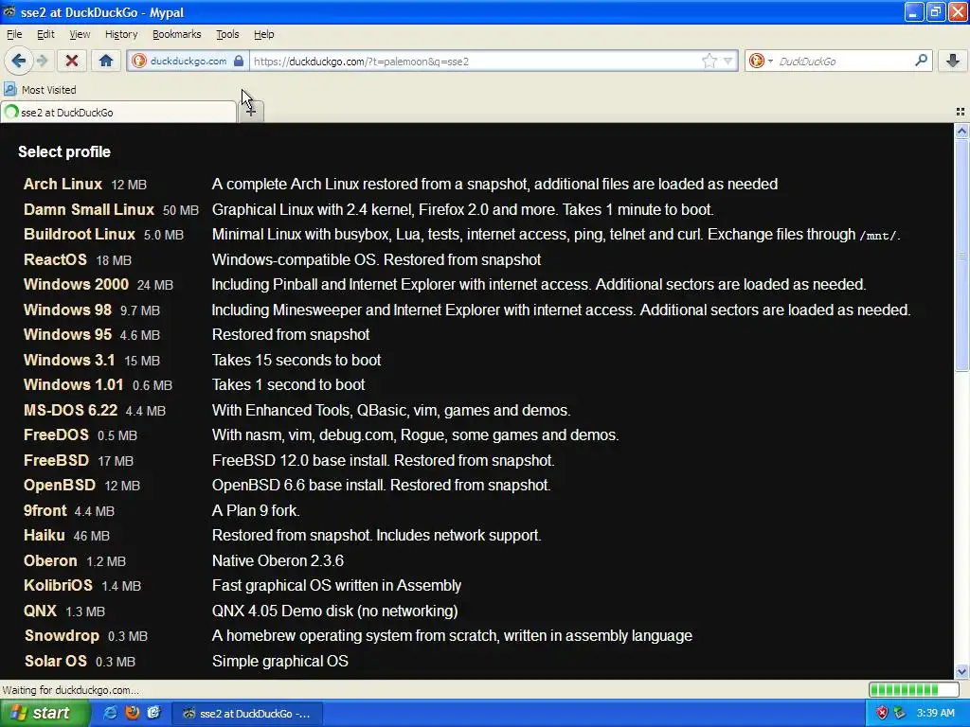This screenshot has width=970, height=727.
Task: Click 'Select profile' heading
Action: click(x=64, y=152)
